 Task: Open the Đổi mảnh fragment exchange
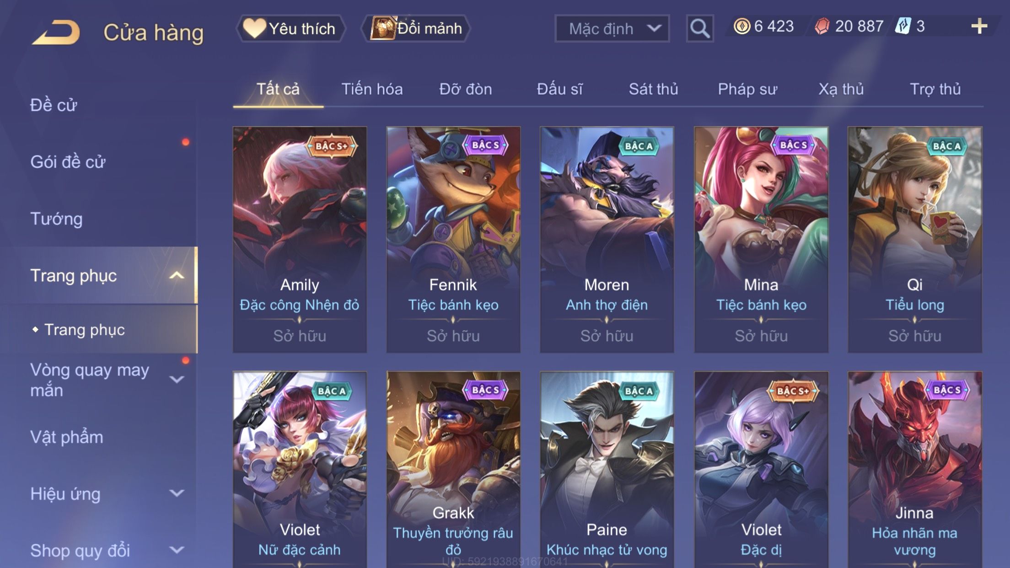tap(415, 28)
